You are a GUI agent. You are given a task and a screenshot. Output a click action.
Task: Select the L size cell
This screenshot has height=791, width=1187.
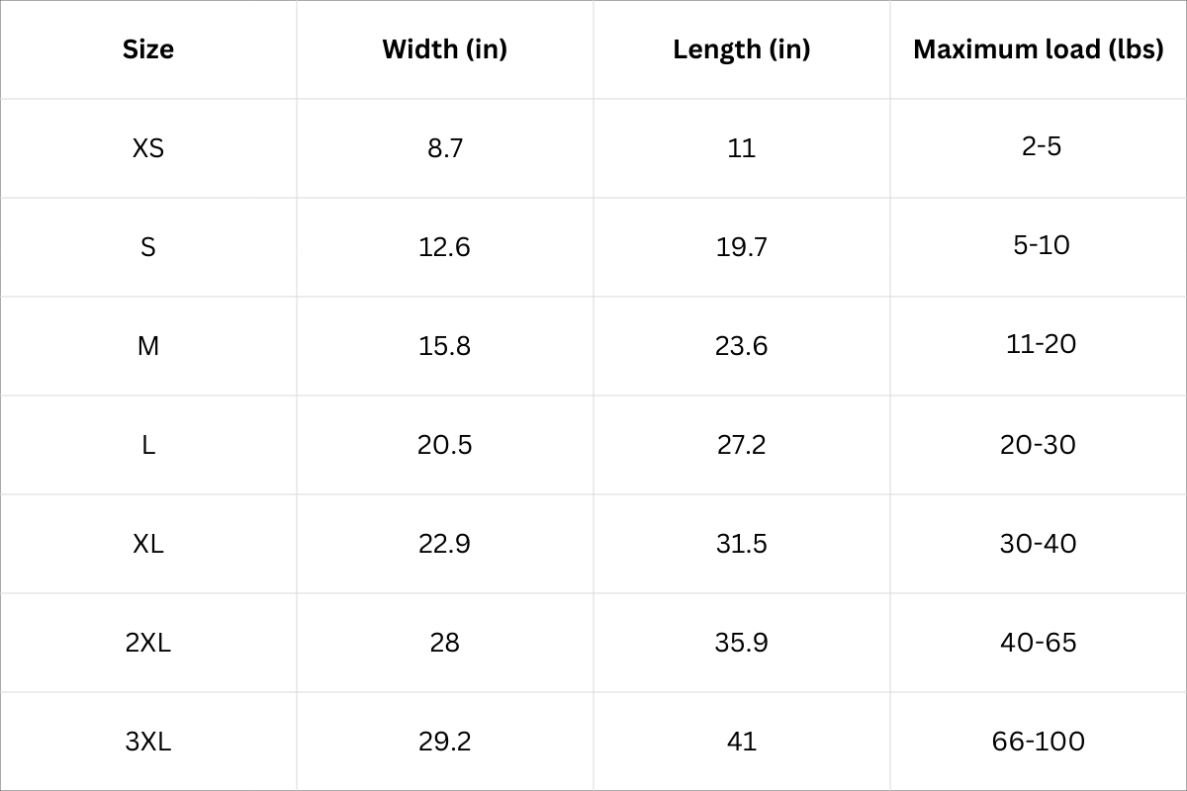point(148,445)
